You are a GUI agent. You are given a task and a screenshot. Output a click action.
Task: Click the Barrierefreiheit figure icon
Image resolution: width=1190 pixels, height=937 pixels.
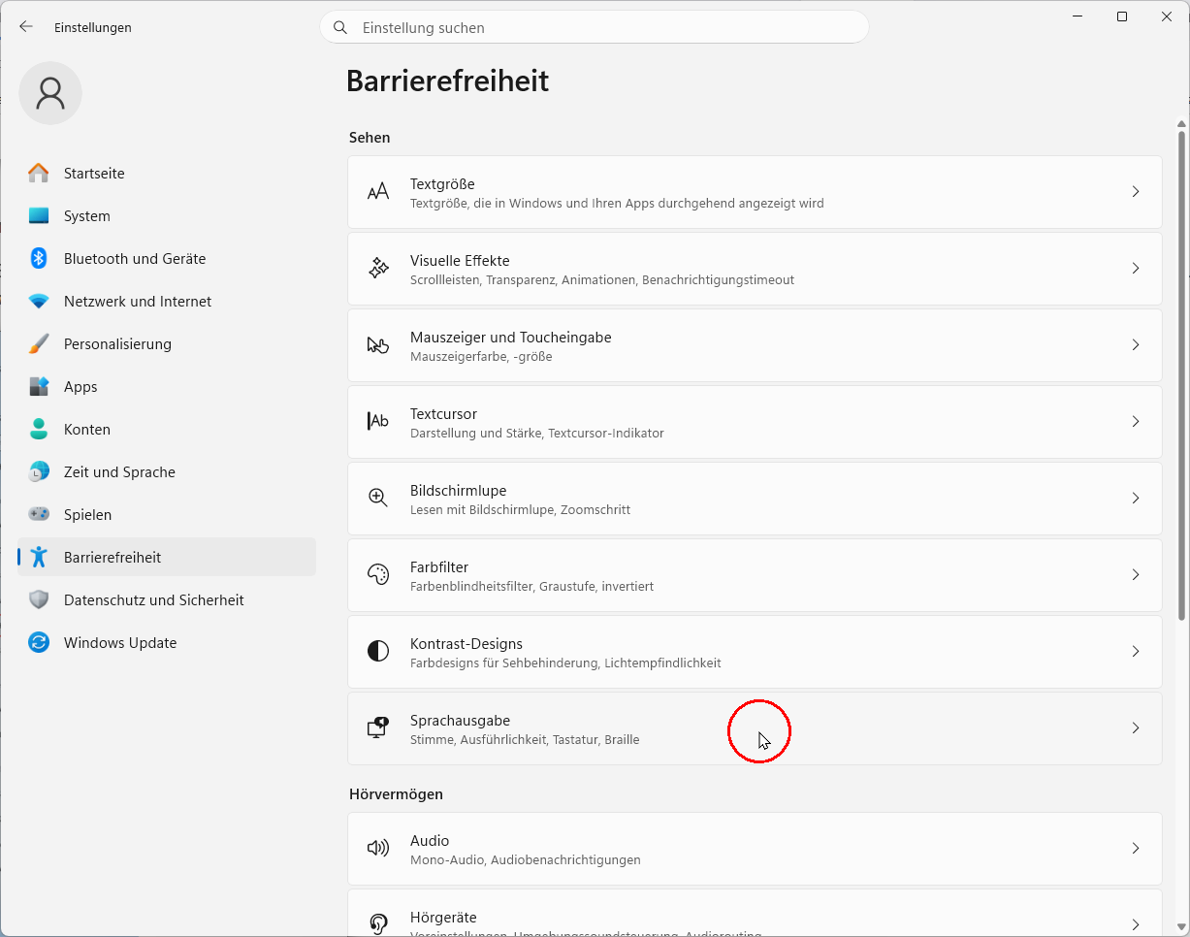39,558
